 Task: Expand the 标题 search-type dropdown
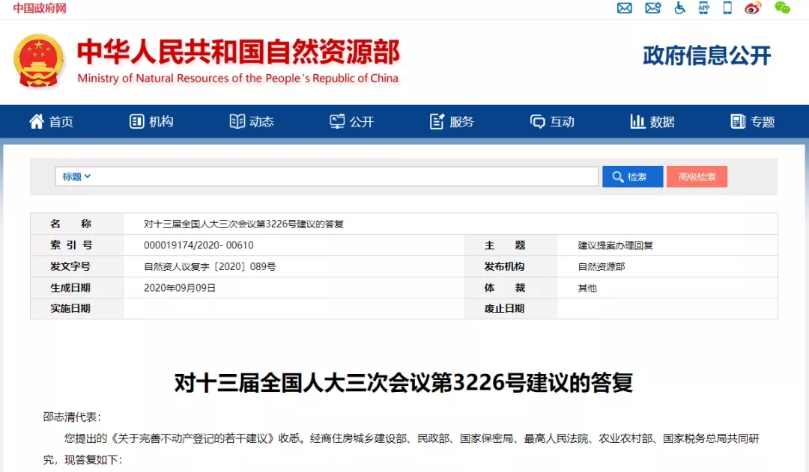click(x=76, y=177)
